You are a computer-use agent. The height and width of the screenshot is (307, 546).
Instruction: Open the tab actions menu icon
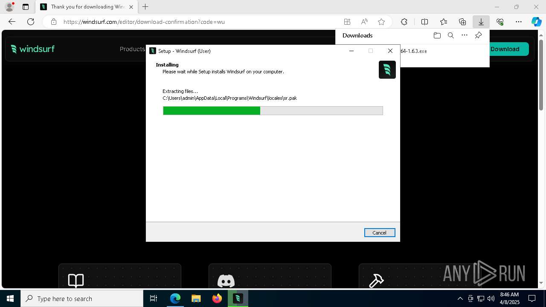26,7
